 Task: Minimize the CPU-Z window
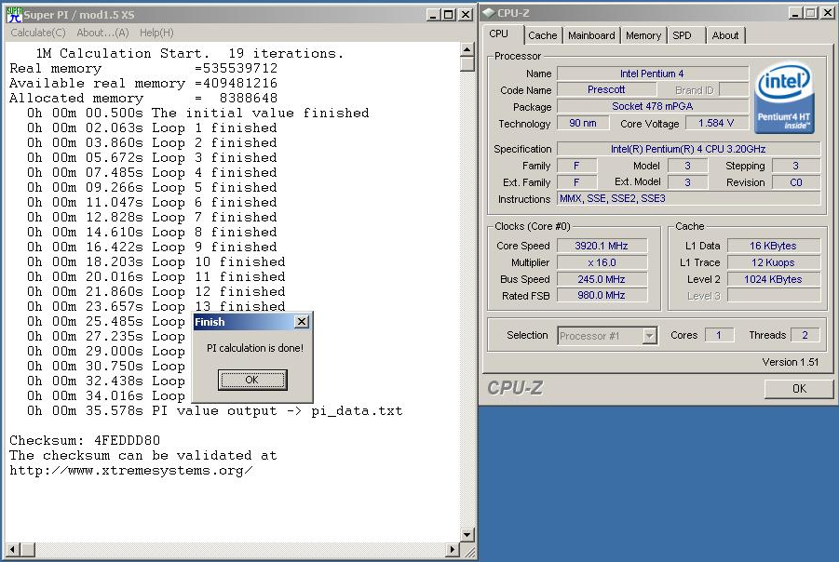pos(795,13)
